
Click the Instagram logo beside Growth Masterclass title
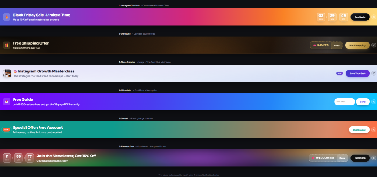click(x=15, y=71)
